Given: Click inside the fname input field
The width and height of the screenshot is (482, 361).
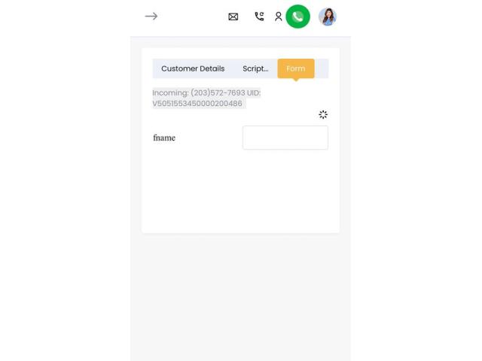Looking at the screenshot, I should 285,138.
